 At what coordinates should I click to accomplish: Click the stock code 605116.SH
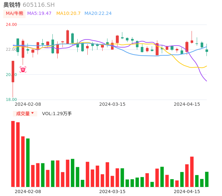coord(39,5)
